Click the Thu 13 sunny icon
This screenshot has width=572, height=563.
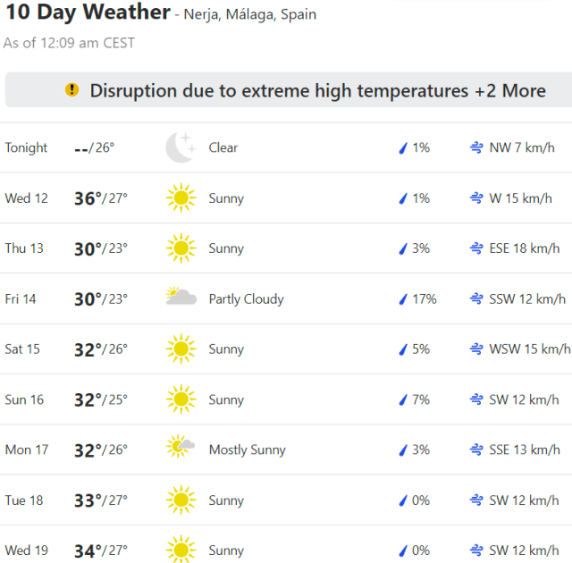[181, 248]
